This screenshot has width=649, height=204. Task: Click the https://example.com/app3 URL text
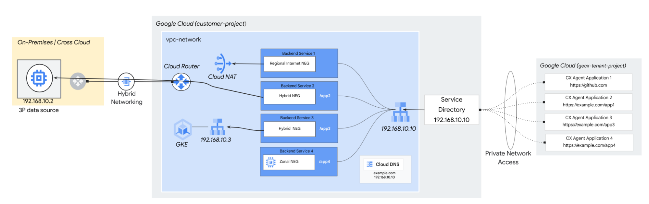pyautogui.click(x=589, y=125)
